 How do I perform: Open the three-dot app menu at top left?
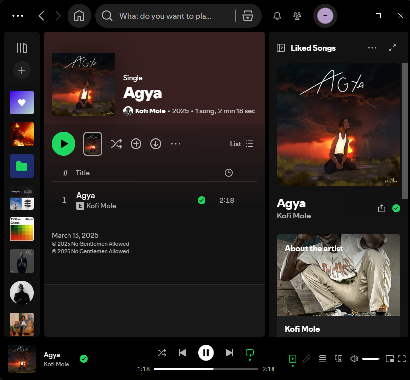coord(18,16)
